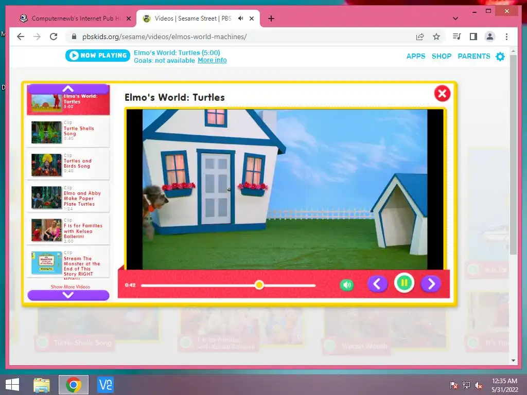
Task: Click the video progress slider handle
Action: click(x=259, y=285)
